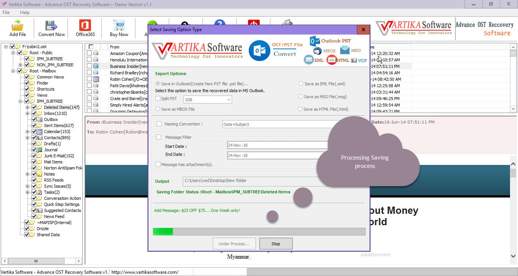Expand the Deleted Items(147) folder

(28, 107)
